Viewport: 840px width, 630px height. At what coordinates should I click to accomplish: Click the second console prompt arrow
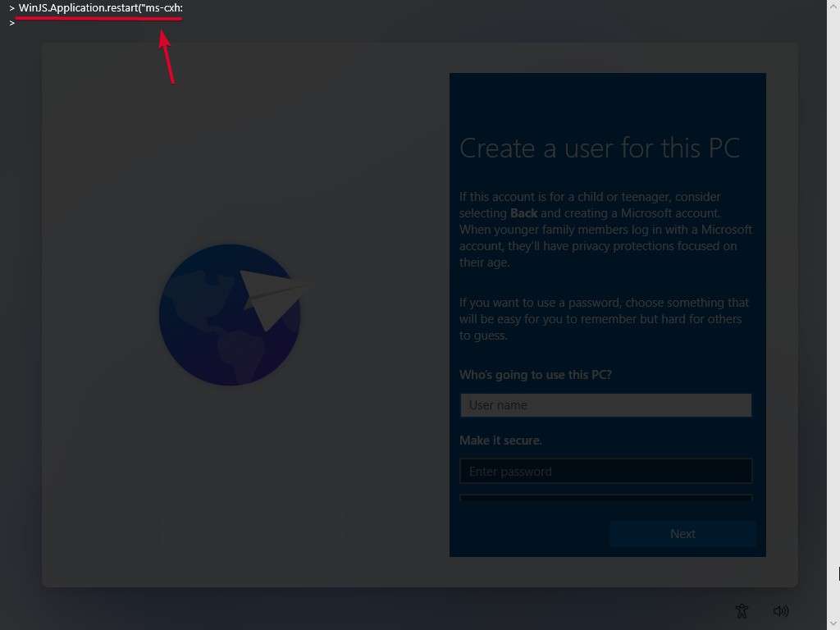(11, 23)
